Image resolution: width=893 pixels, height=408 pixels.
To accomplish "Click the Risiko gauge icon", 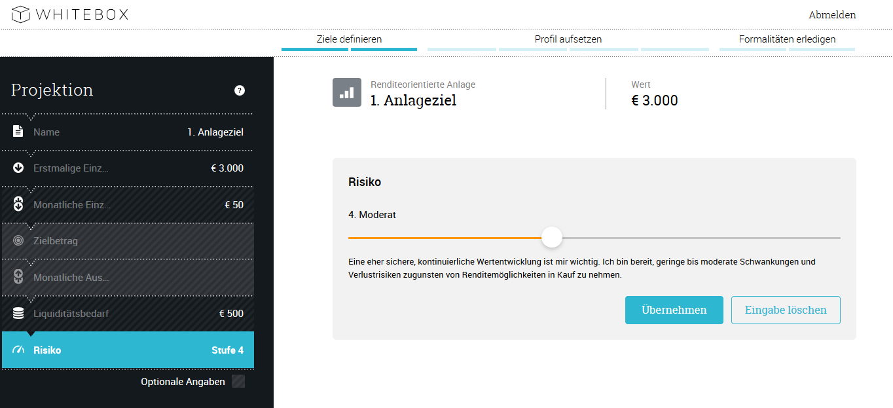I will tap(18, 350).
